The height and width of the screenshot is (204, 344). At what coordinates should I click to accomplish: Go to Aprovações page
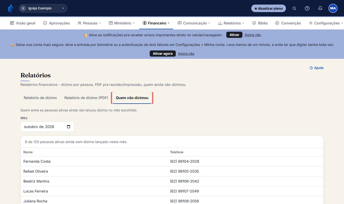tap(56, 23)
